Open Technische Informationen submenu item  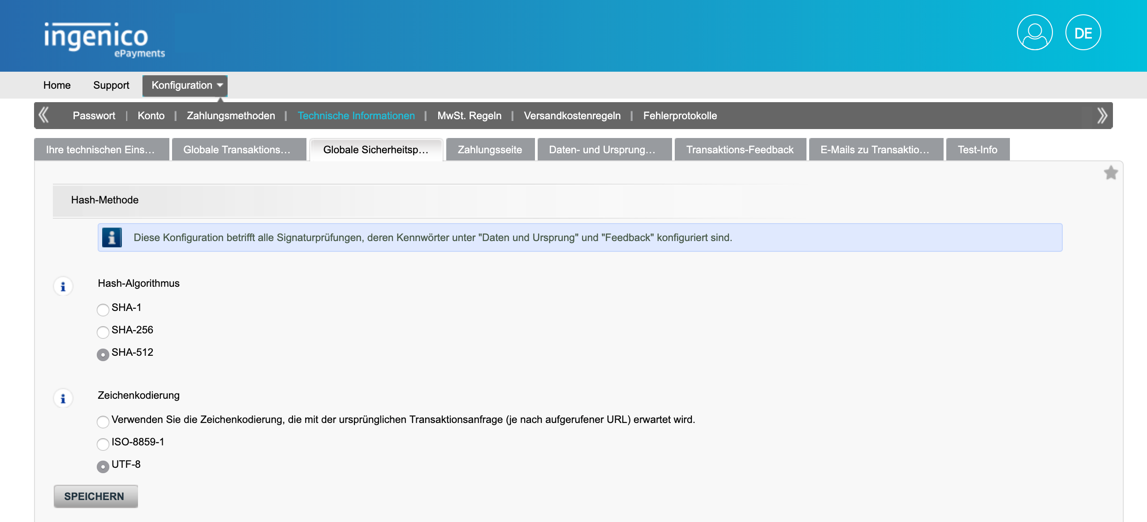coord(356,116)
